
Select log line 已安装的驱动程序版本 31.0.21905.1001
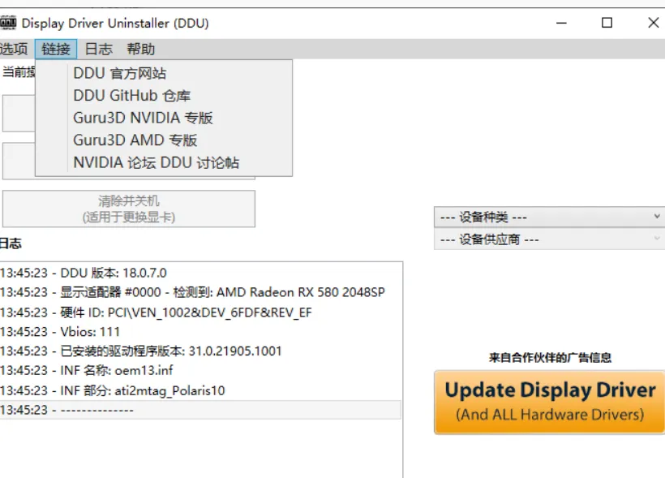click(x=200, y=351)
